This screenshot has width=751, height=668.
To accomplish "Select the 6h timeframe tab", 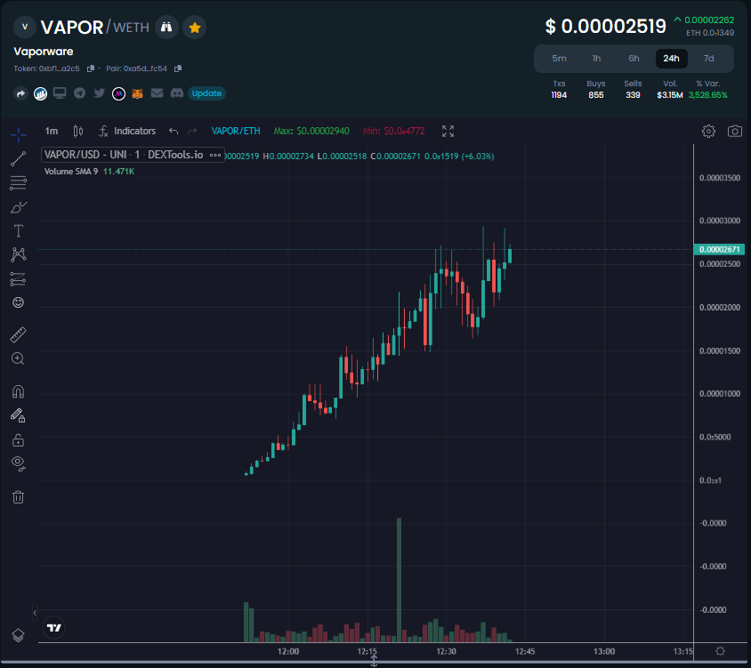I will tap(634, 59).
